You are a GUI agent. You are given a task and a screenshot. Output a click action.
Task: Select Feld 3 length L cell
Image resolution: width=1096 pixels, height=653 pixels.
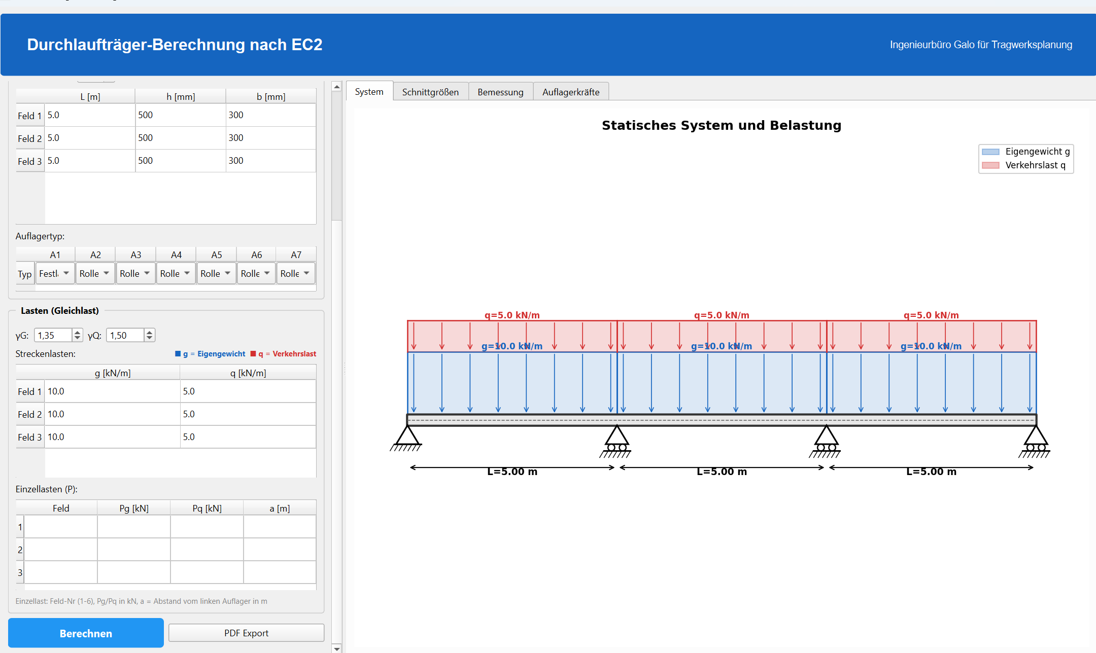coord(90,161)
